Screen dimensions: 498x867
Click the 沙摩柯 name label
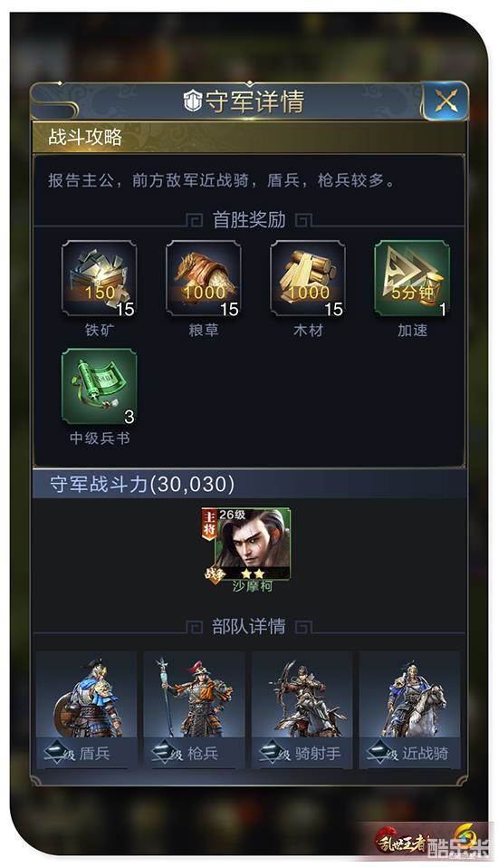[253, 585]
